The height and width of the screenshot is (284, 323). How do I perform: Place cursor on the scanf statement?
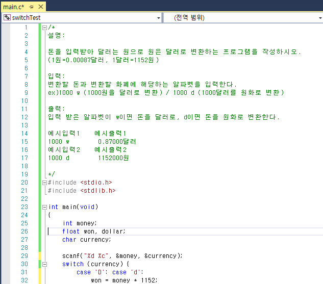click(x=122, y=255)
